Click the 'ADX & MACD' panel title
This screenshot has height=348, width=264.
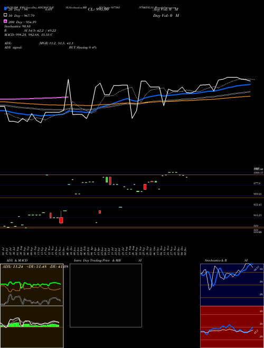coord(17,260)
